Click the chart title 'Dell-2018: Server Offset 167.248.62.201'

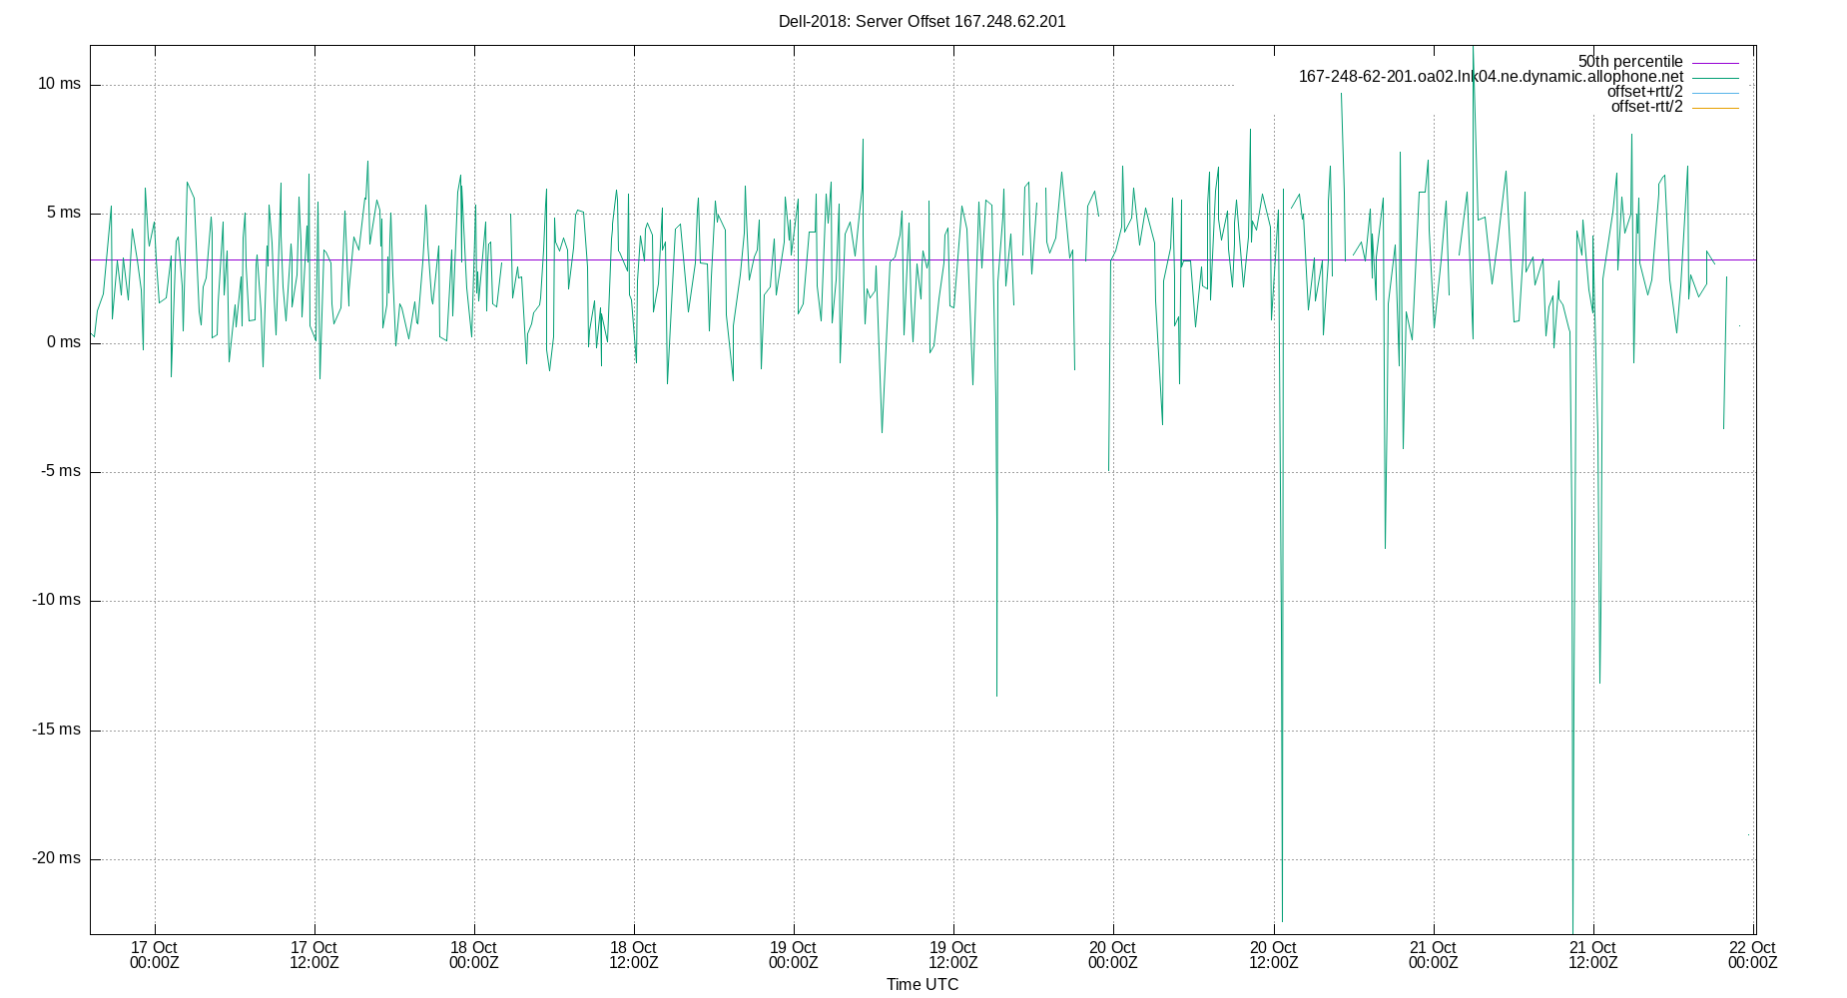pyautogui.click(x=922, y=21)
